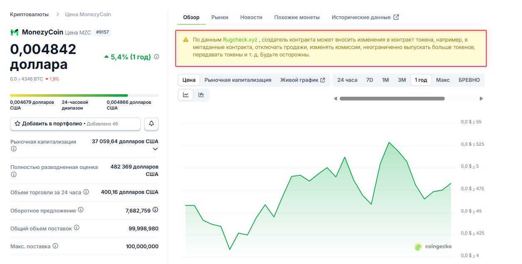This screenshot has height=264, width=522.
Task: Open the Похожие монеты tab
Action: [x=297, y=17]
